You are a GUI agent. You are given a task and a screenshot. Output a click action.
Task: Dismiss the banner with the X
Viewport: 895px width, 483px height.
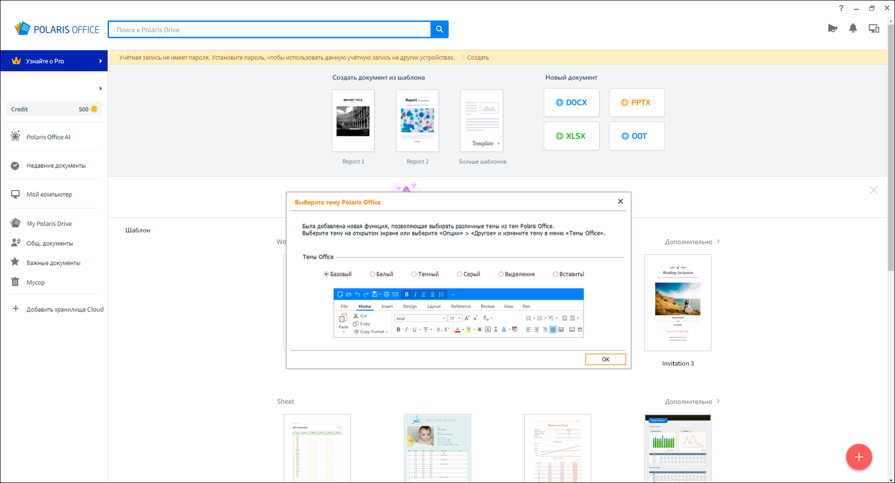[x=873, y=190]
